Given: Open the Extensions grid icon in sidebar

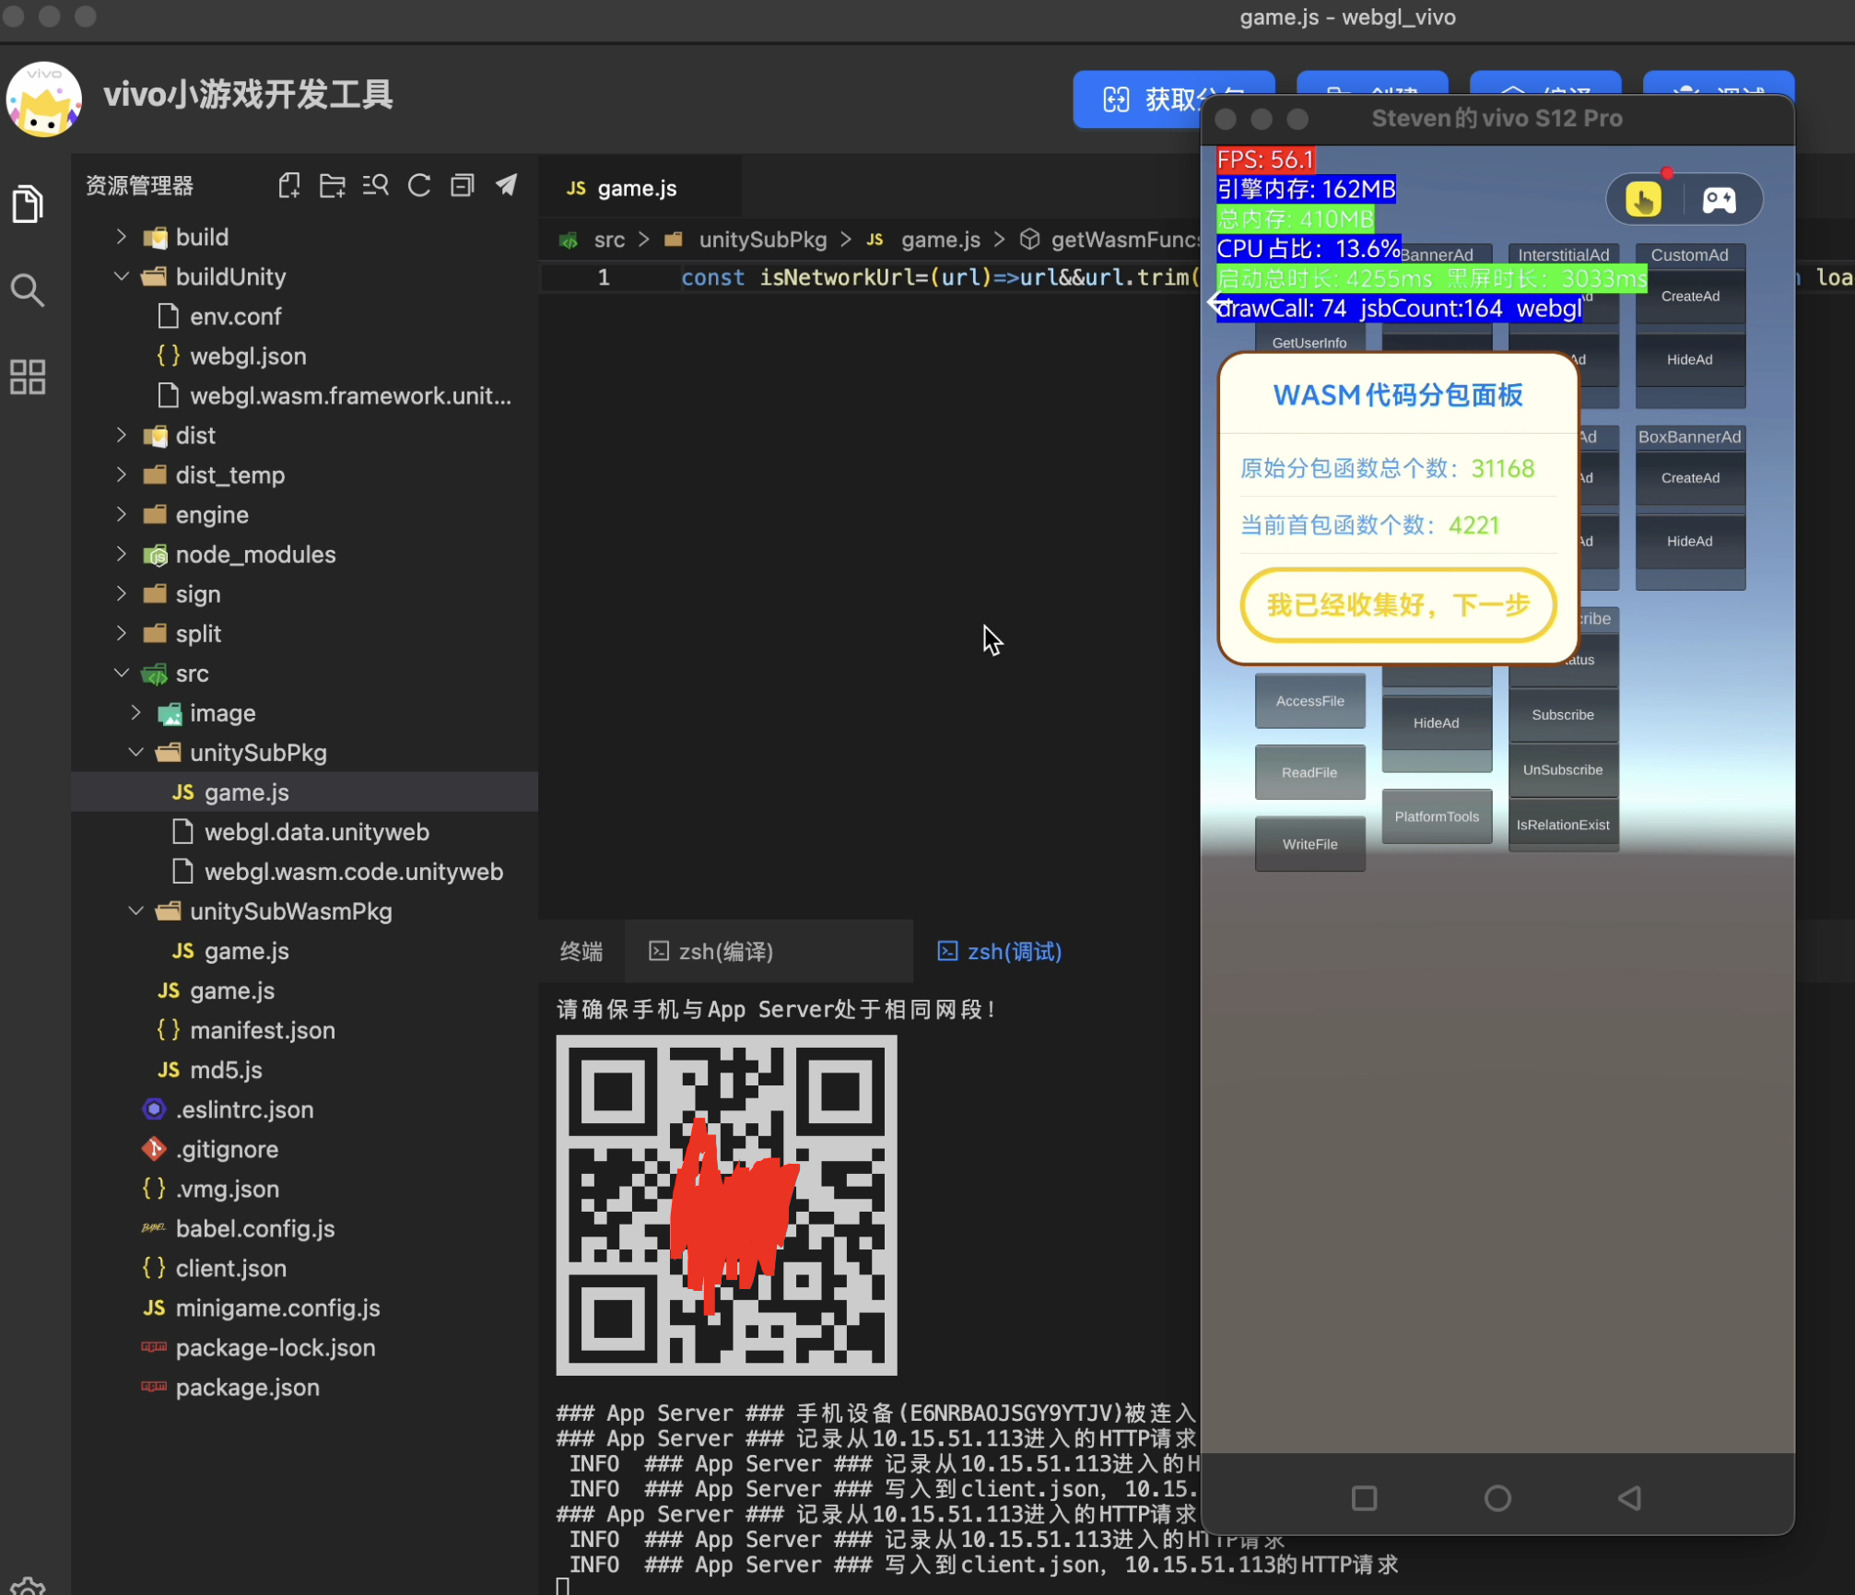Looking at the screenshot, I should tap(28, 377).
